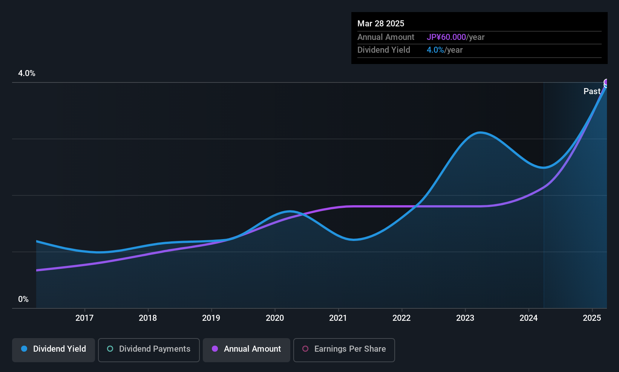Click the blue yield line at its 2023 peak
The image size is (619, 372).
[480, 133]
